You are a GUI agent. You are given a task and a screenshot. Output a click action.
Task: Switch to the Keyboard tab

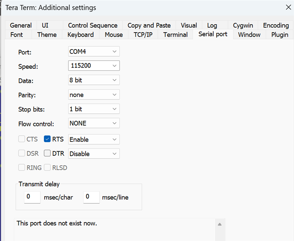tap(81, 35)
